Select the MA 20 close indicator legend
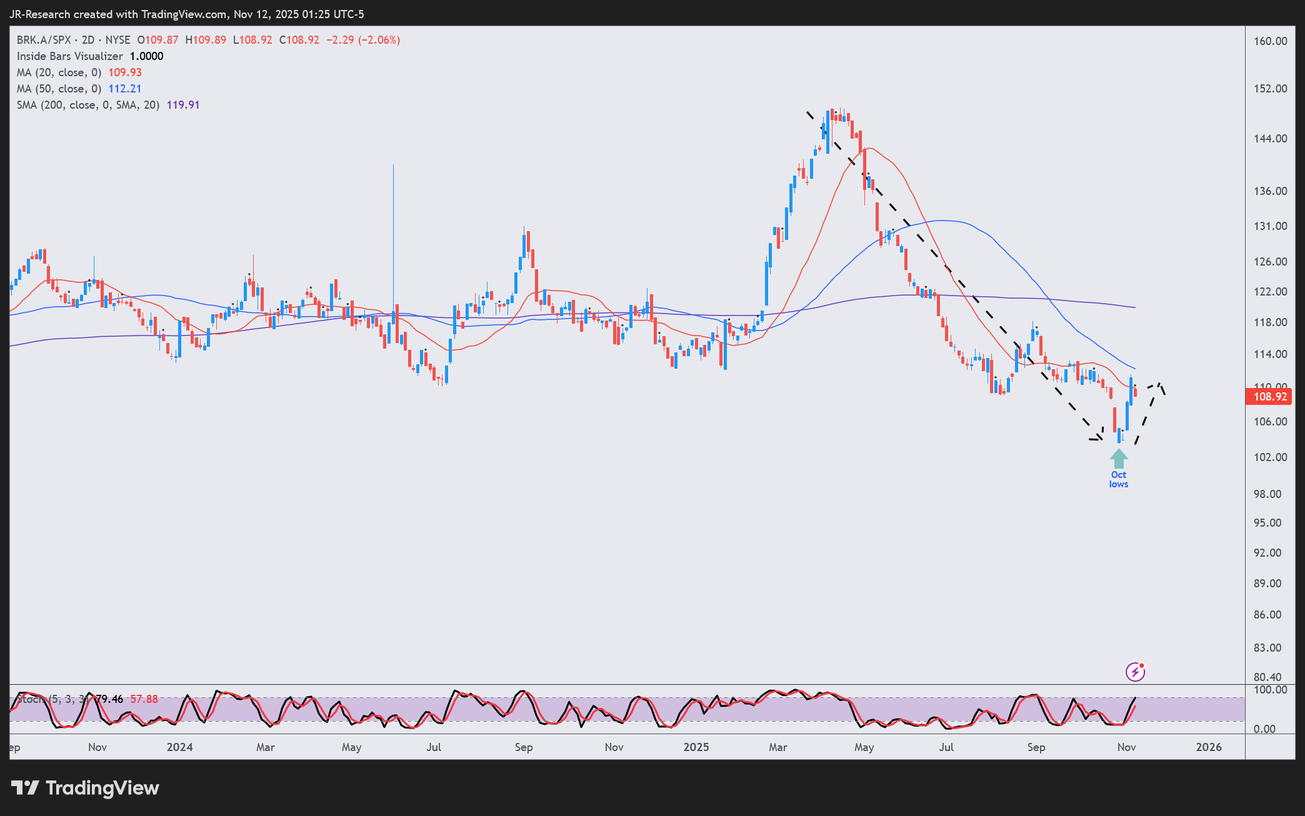 59,72
